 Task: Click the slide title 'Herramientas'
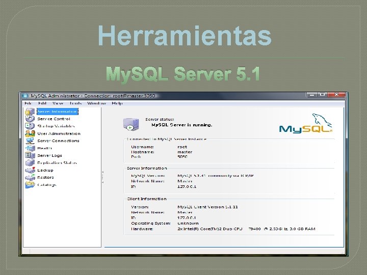click(x=185, y=36)
